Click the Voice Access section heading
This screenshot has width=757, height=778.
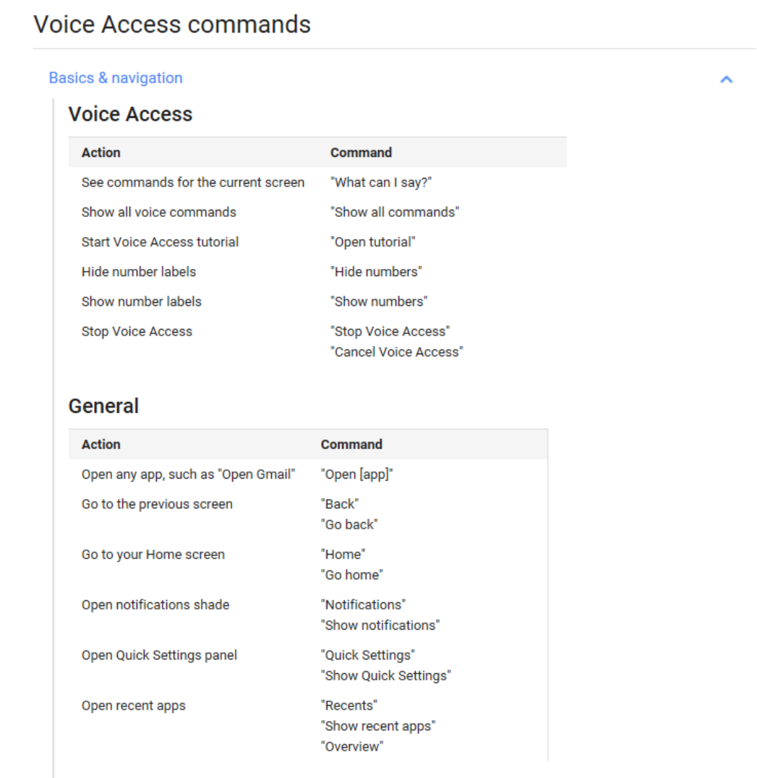click(x=130, y=114)
